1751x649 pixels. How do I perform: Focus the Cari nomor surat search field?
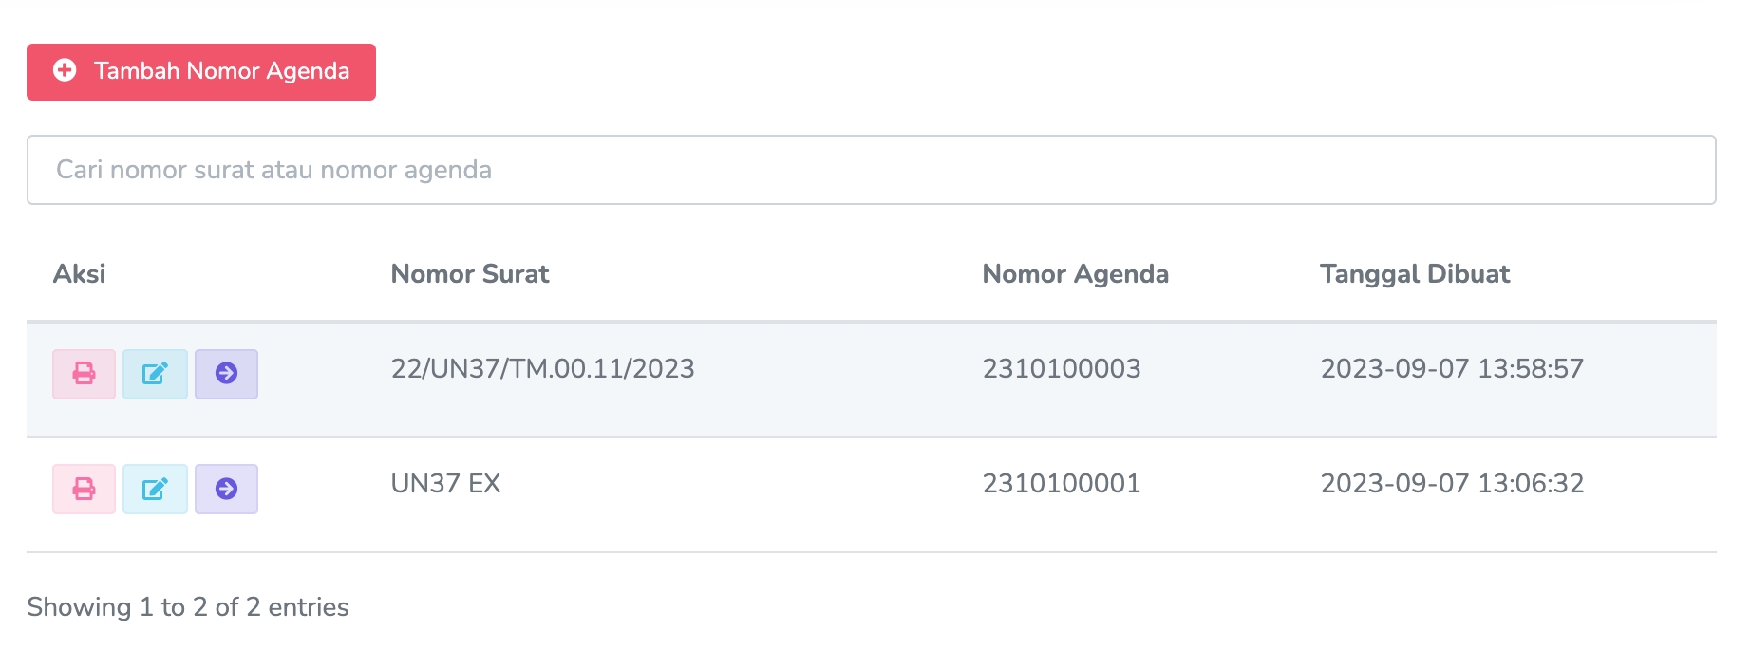click(x=871, y=170)
